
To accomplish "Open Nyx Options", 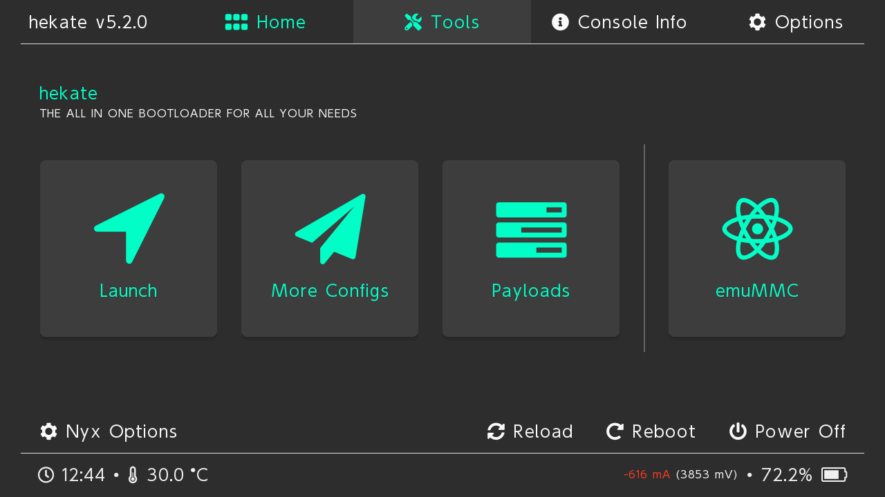I will click(x=109, y=431).
